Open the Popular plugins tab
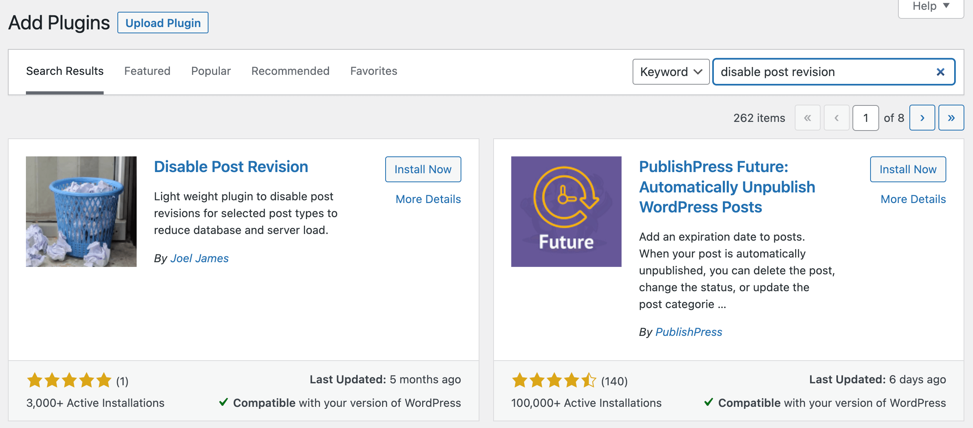The width and height of the screenshot is (973, 428). click(210, 71)
